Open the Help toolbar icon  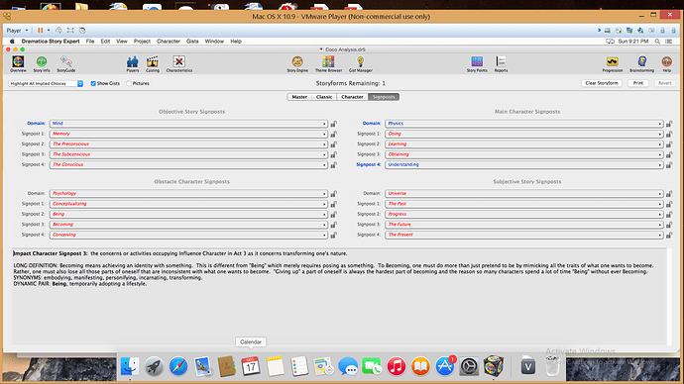[666, 63]
